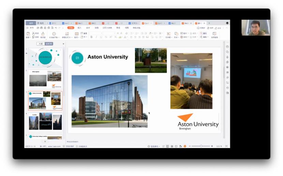Click Increase Font Size icon
Image resolution: width=283 pixels, height=176 pixels.
point(118,33)
